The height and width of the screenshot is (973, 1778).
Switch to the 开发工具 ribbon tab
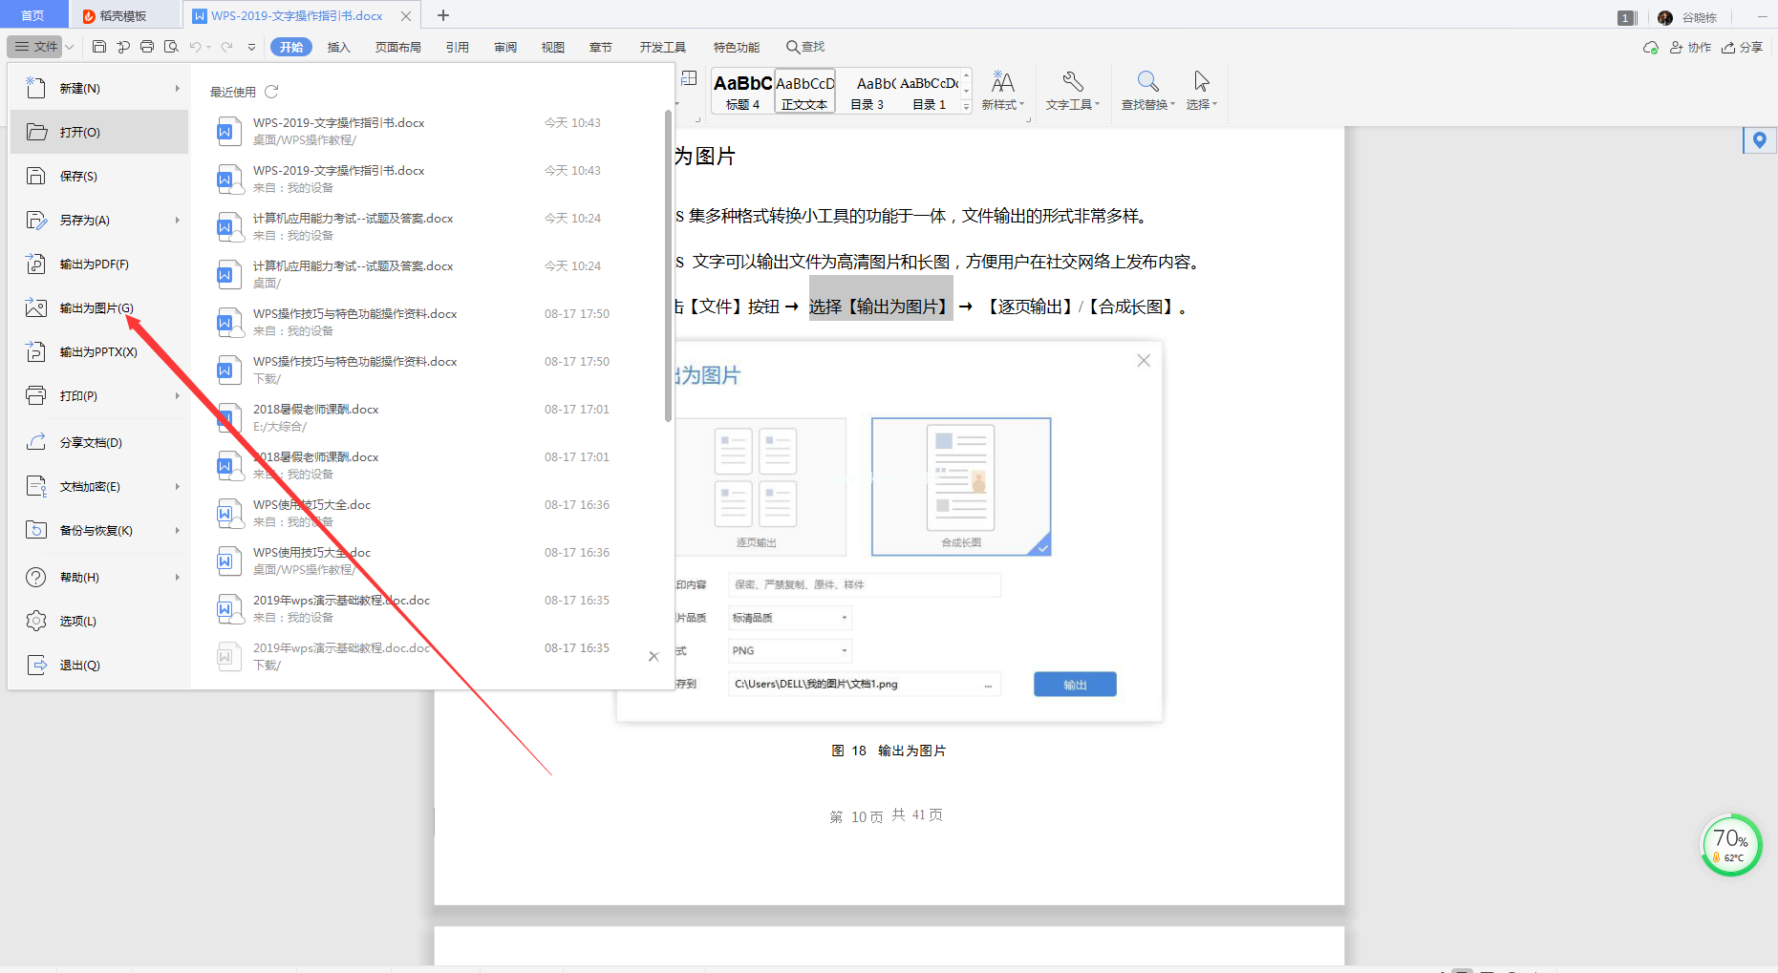[663, 47]
